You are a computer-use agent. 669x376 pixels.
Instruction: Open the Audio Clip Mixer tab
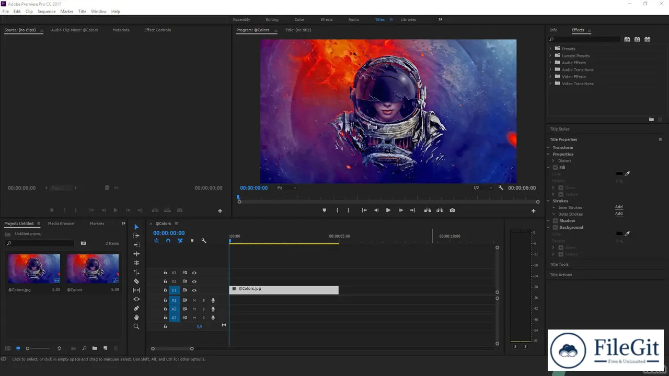click(74, 30)
